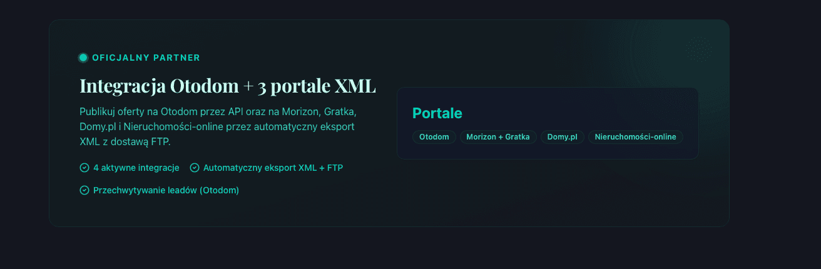The height and width of the screenshot is (269, 821).
Task: Click the Automatyczny eksport XML + FTP text
Action: coord(273,168)
